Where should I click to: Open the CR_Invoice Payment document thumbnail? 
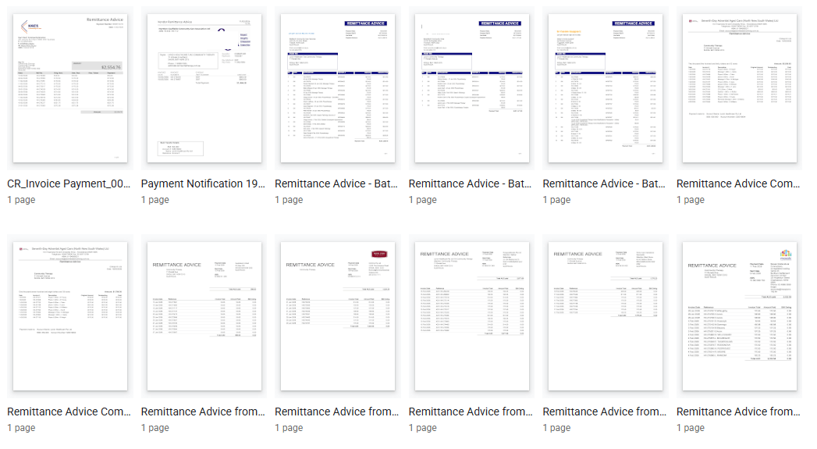pyautogui.click(x=69, y=88)
